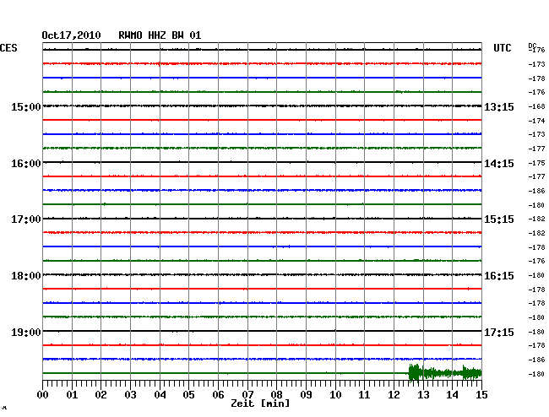Click the UTC time label 15:15
Image resolution: width=549 pixels, height=417 pixels.
(x=499, y=219)
